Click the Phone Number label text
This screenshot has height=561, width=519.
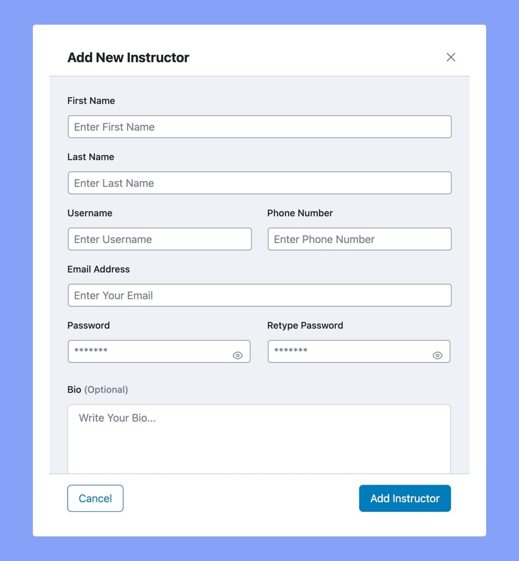pyautogui.click(x=300, y=213)
